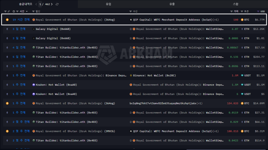Image resolution: width=268 pixels, height=150 pixels.
Task: Click the USD amount $284.77
Action: tap(259, 57)
